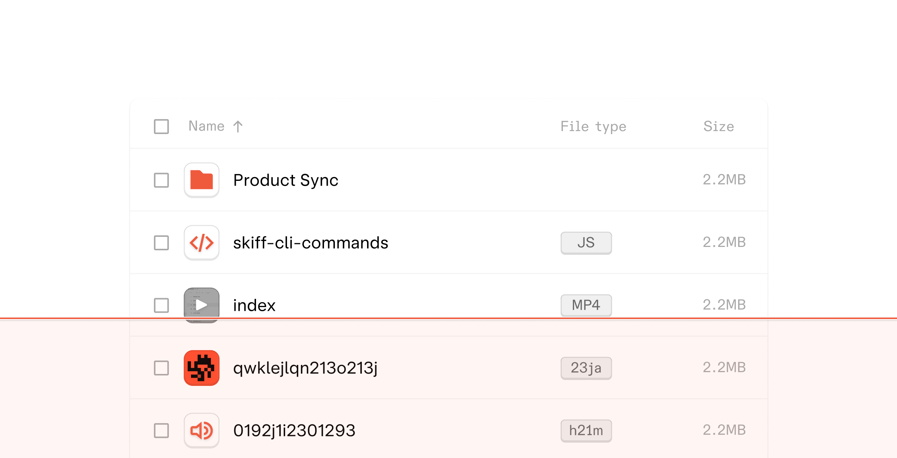Click the MP4 file type badge
Screen dimensions: 897x458
[x=586, y=305]
